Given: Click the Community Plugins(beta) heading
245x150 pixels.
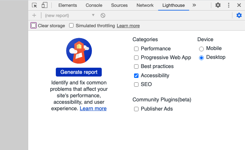Looking at the screenshot, I should tap(162, 100).
